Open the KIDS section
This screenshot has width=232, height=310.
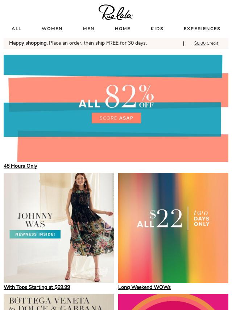157,29
